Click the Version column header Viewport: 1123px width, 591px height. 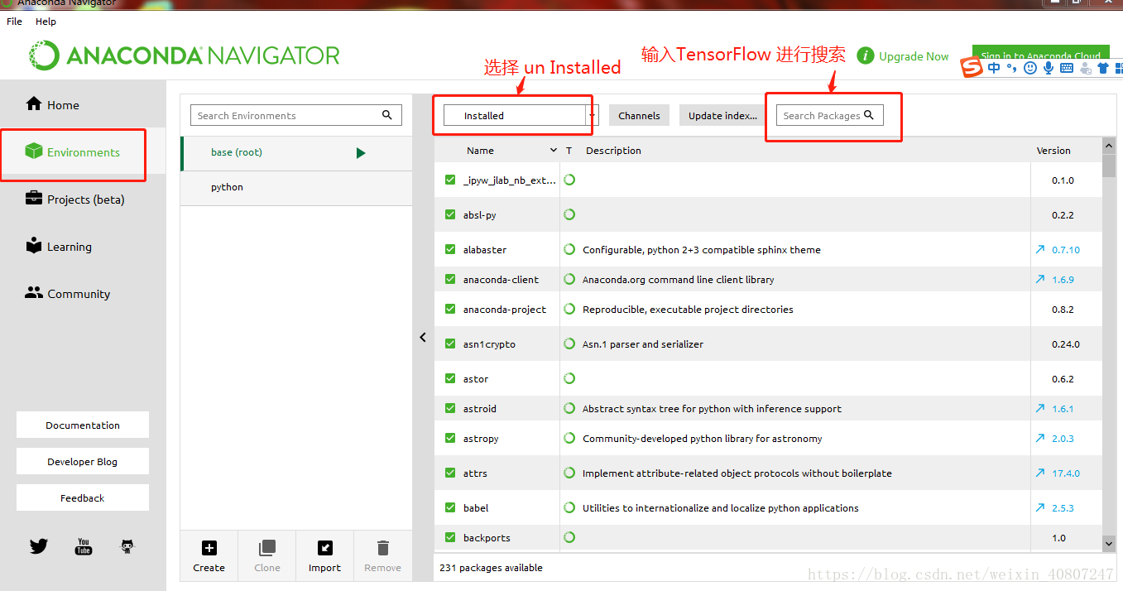[x=1053, y=151]
